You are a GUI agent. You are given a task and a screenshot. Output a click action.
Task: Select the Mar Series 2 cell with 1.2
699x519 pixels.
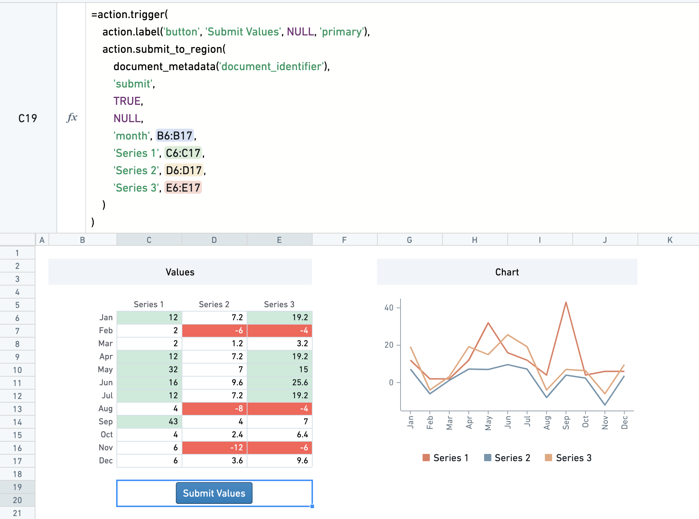coord(215,343)
